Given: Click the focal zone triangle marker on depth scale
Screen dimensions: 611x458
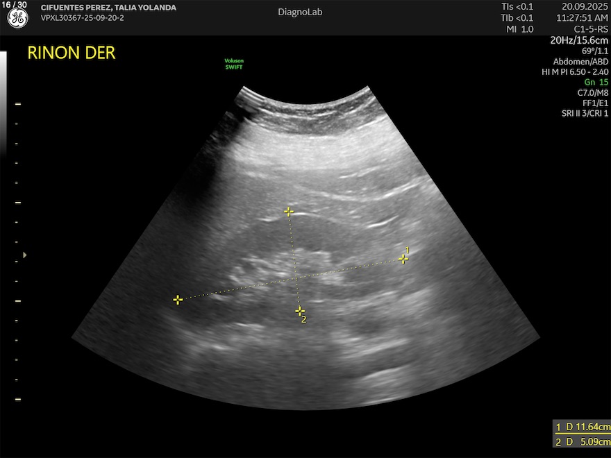Looking at the screenshot, I should click(25, 255).
